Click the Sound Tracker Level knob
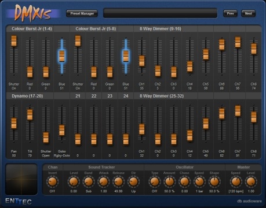 pyautogui.click(x=74, y=182)
